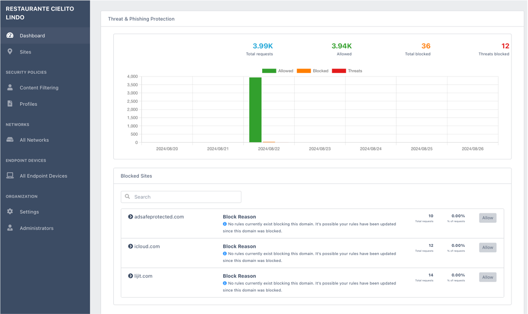528x314 pixels.
Task: Click the Sites map pin icon
Action: (x=10, y=52)
